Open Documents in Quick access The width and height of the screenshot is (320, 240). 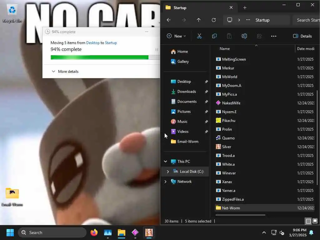point(187,102)
